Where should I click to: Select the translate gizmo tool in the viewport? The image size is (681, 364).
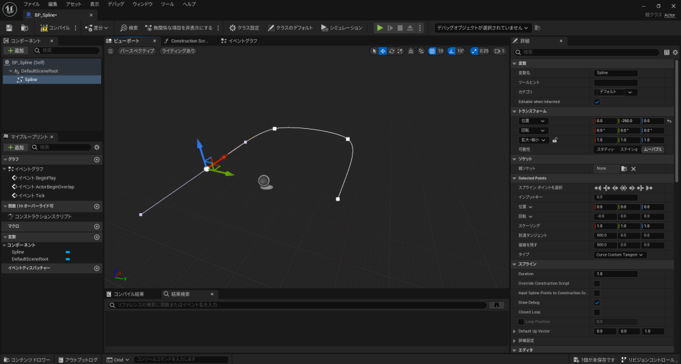coord(383,50)
